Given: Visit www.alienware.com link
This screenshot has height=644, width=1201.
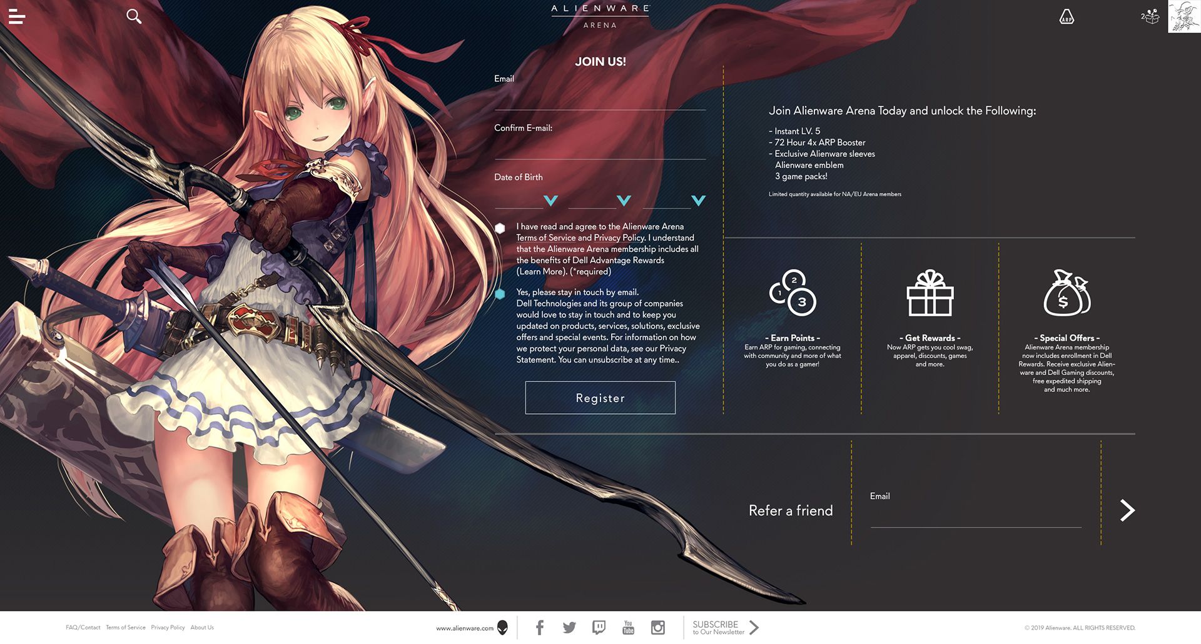Looking at the screenshot, I should point(465,628).
